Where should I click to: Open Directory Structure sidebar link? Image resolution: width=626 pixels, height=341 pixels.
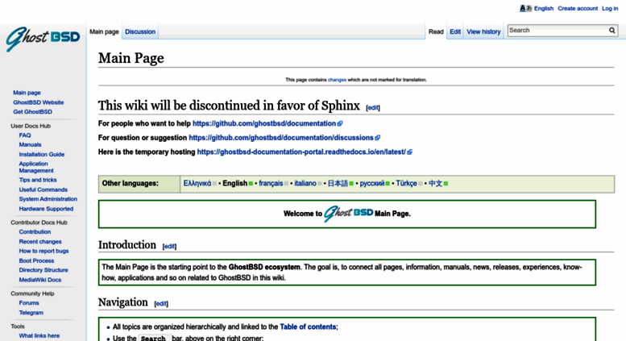[x=44, y=270]
